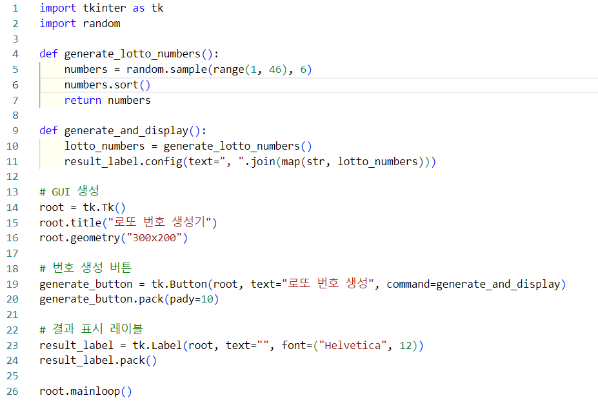Click the 'root.mainloop()' line
This screenshot has height=409, width=598.
pos(86,392)
